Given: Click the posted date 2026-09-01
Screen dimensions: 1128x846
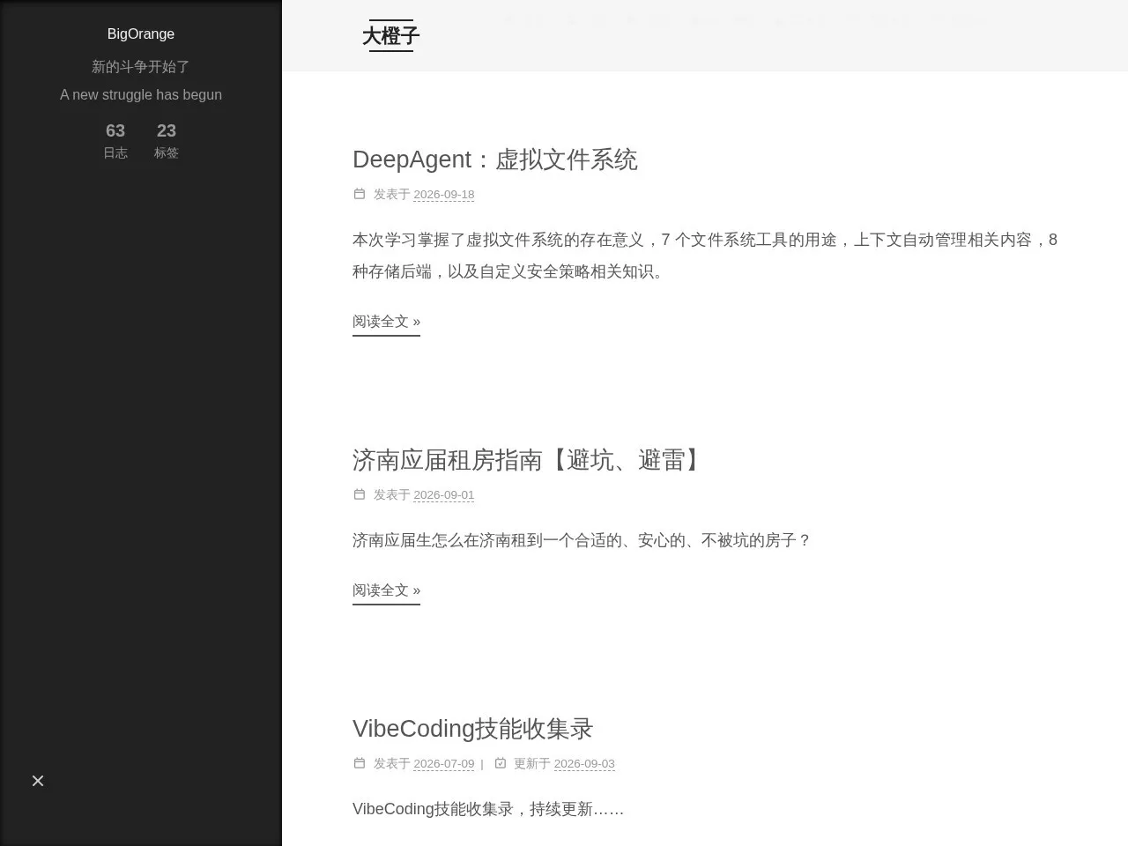Looking at the screenshot, I should pyautogui.click(x=444, y=495).
